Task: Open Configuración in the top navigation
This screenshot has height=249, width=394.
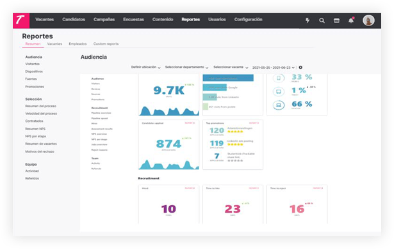Action: [x=249, y=19]
